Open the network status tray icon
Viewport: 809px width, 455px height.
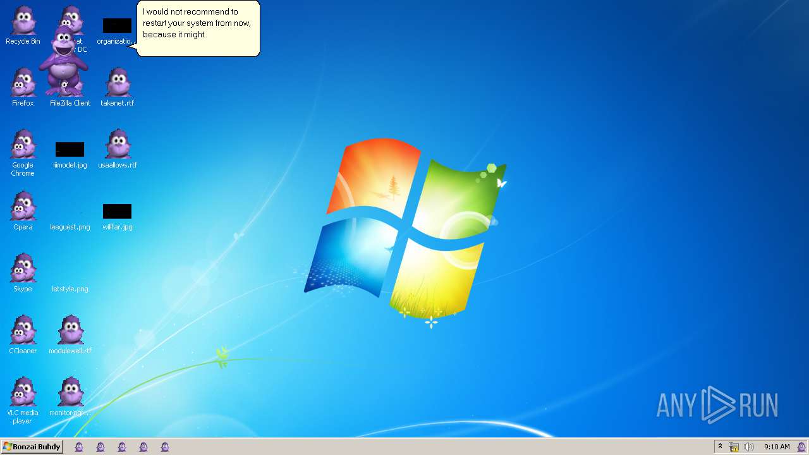(734, 447)
